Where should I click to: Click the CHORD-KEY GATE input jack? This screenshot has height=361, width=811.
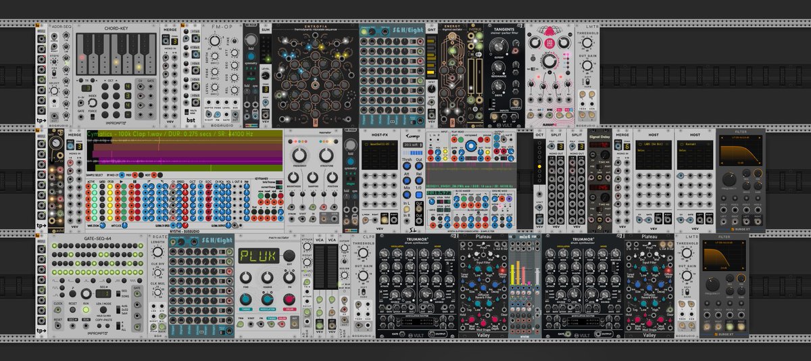tap(81, 117)
